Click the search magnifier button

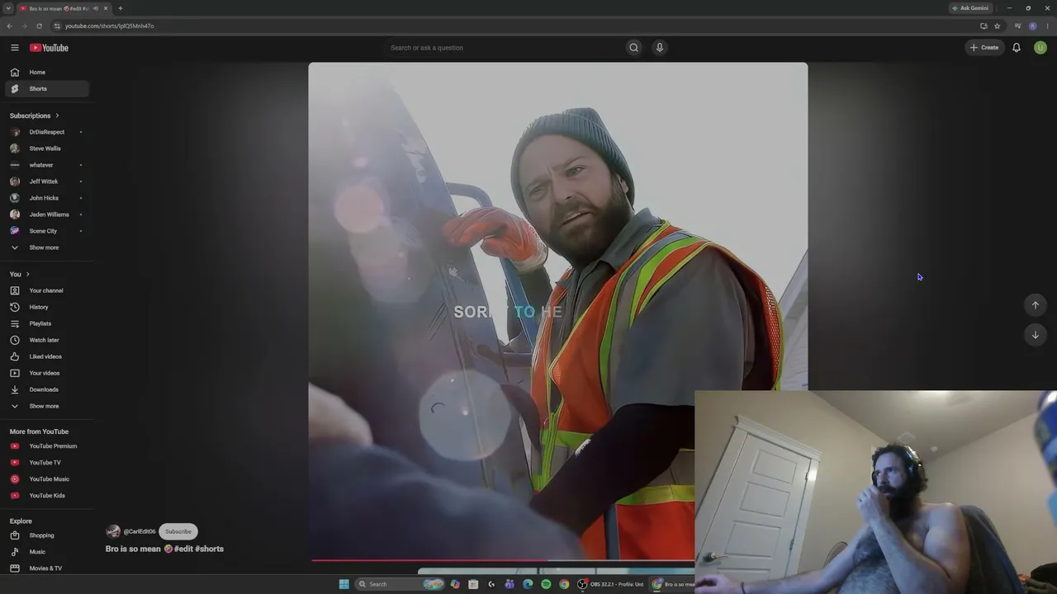[634, 48]
